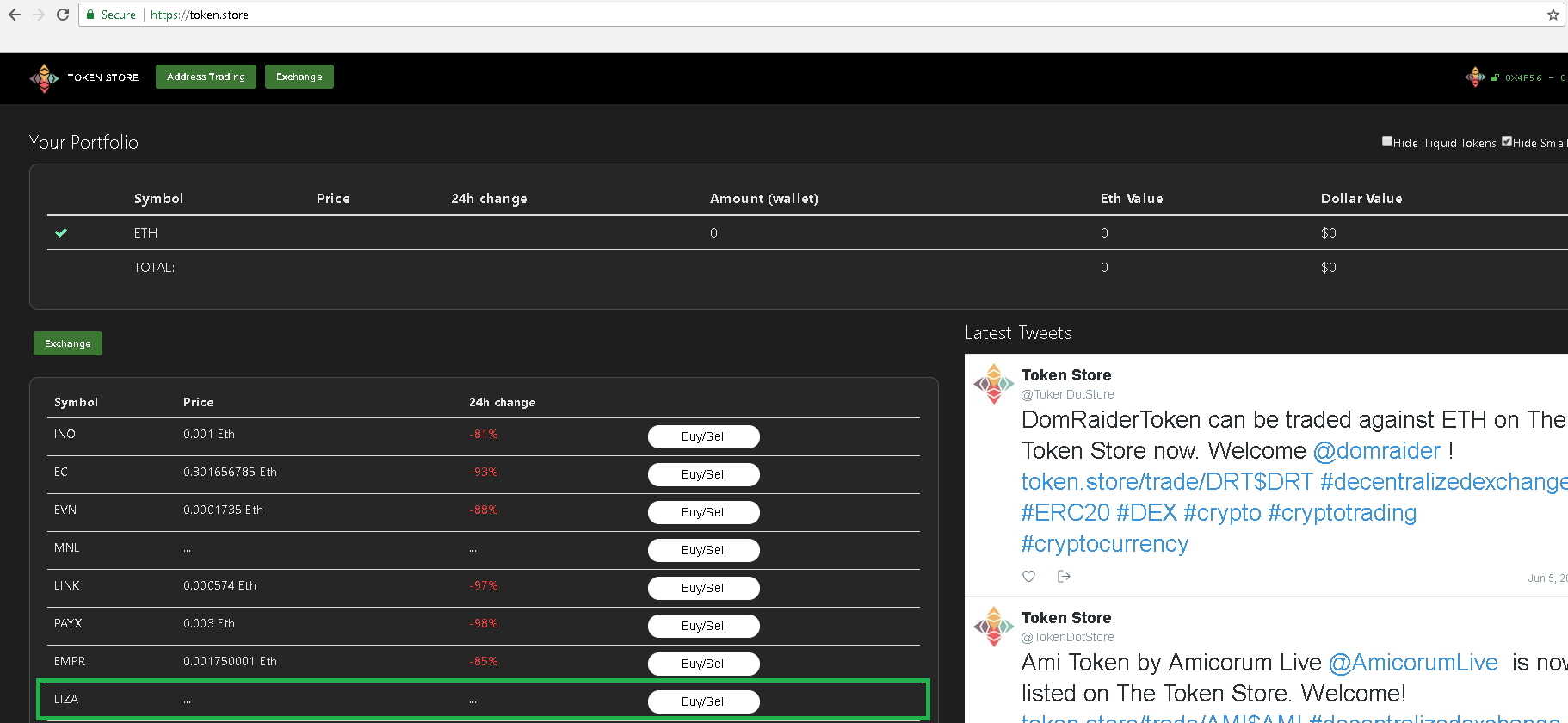Click the LINK price 0.000574 Eth

[219, 585]
